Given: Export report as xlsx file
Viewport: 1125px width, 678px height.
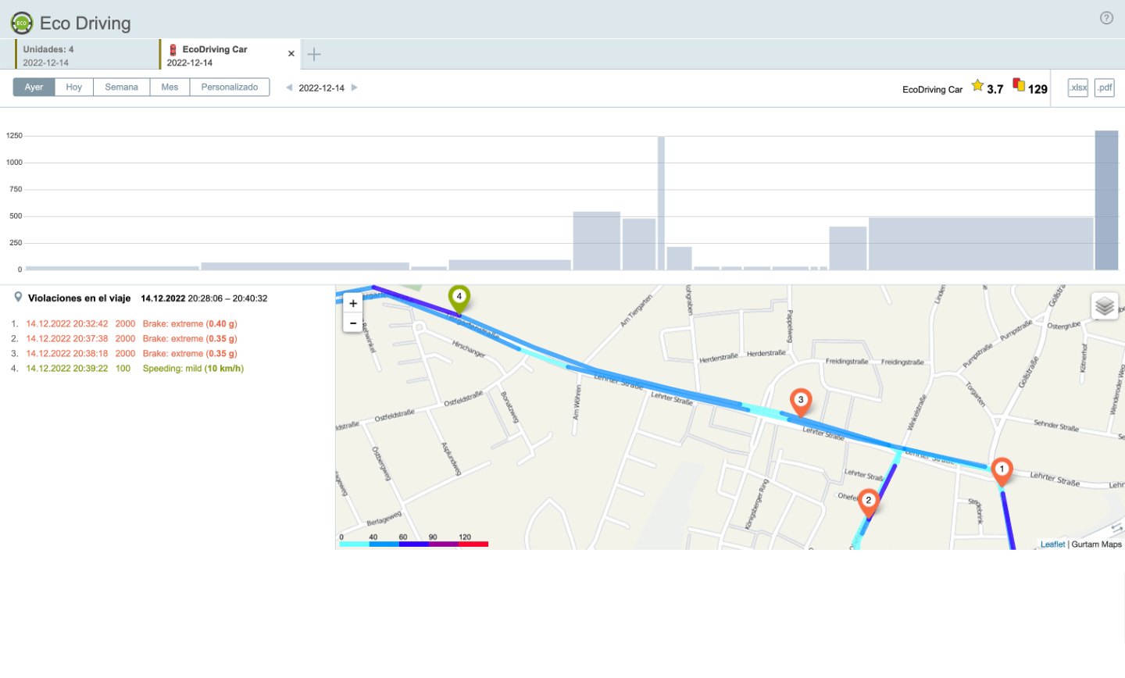Looking at the screenshot, I should (1078, 87).
